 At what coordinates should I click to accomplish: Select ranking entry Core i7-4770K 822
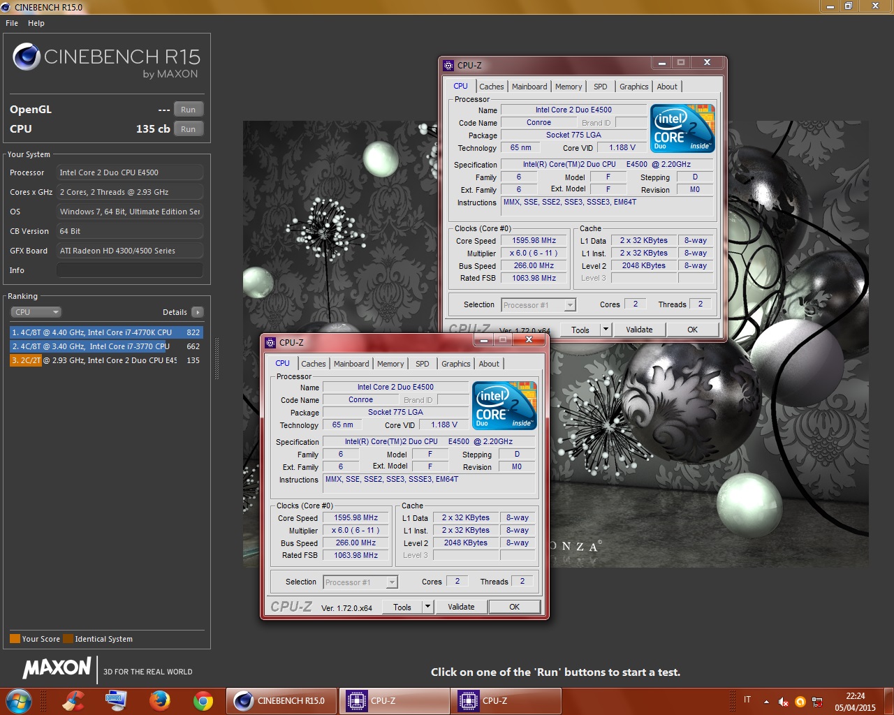click(x=106, y=332)
